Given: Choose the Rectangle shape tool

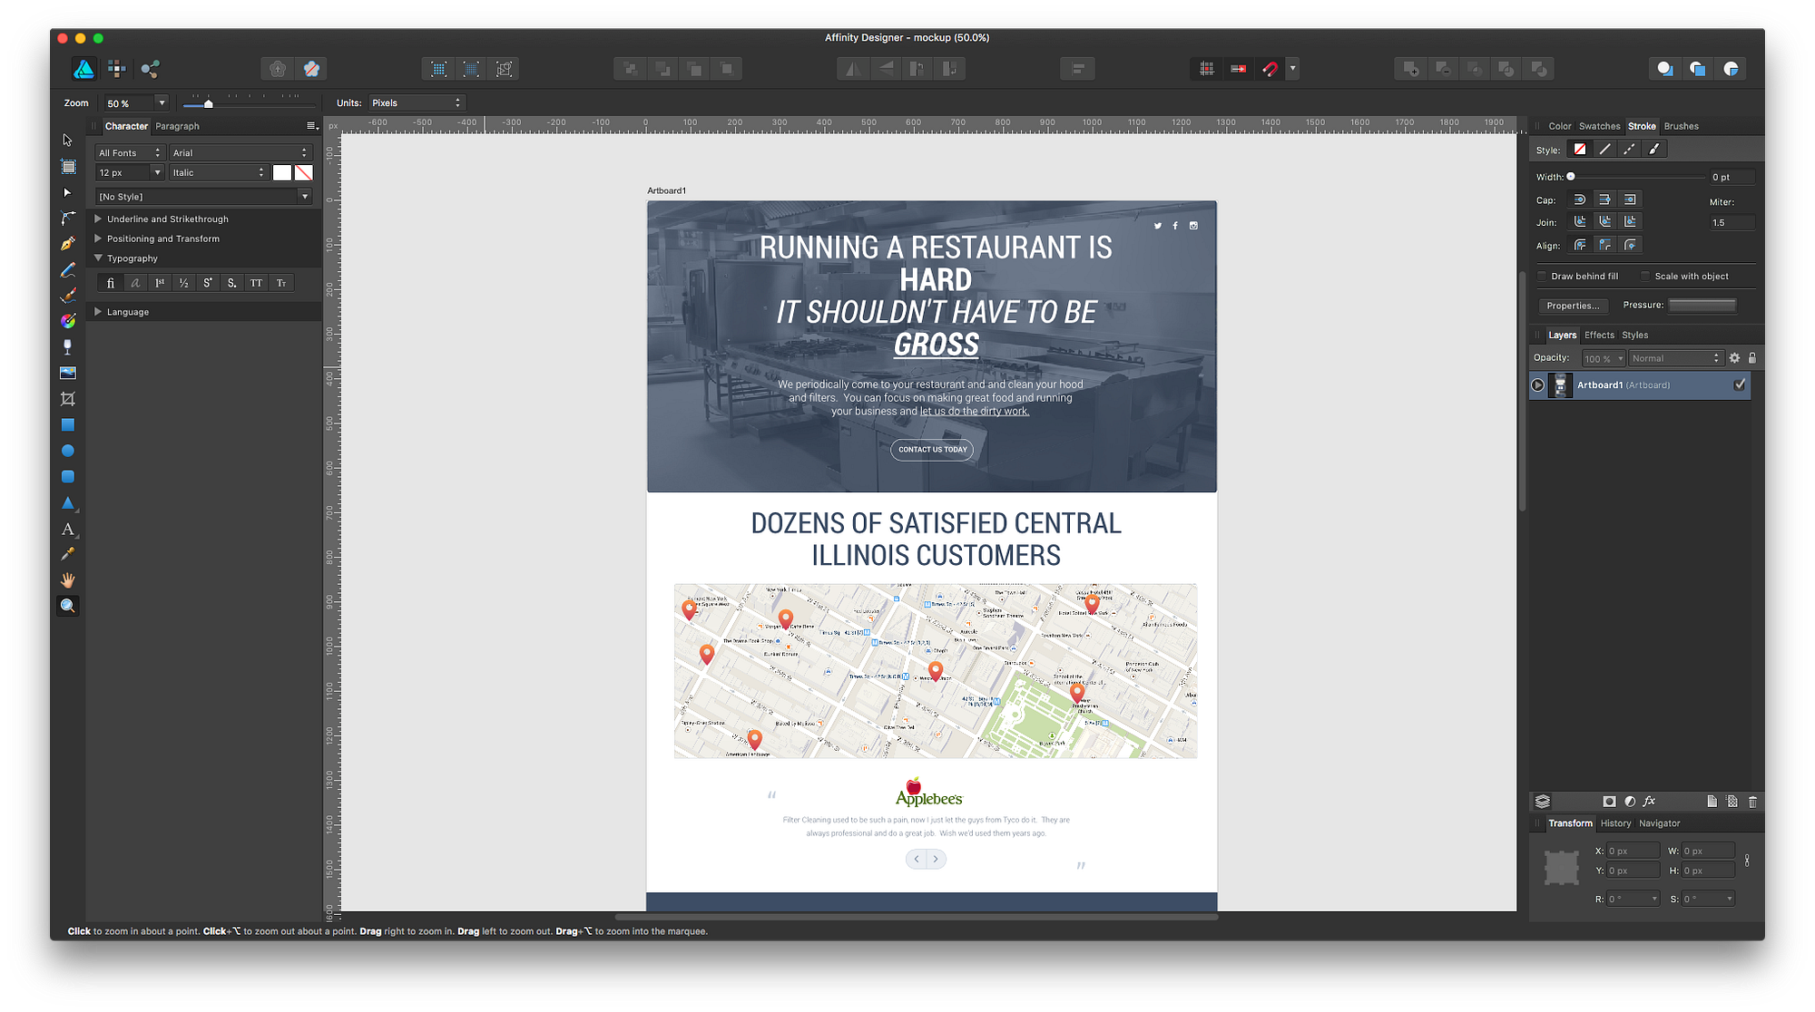Looking at the screenshot, I should (x=68, y=425).
